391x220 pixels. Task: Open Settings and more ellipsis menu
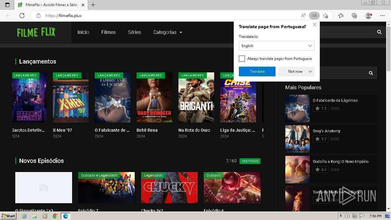pos(382,16)
